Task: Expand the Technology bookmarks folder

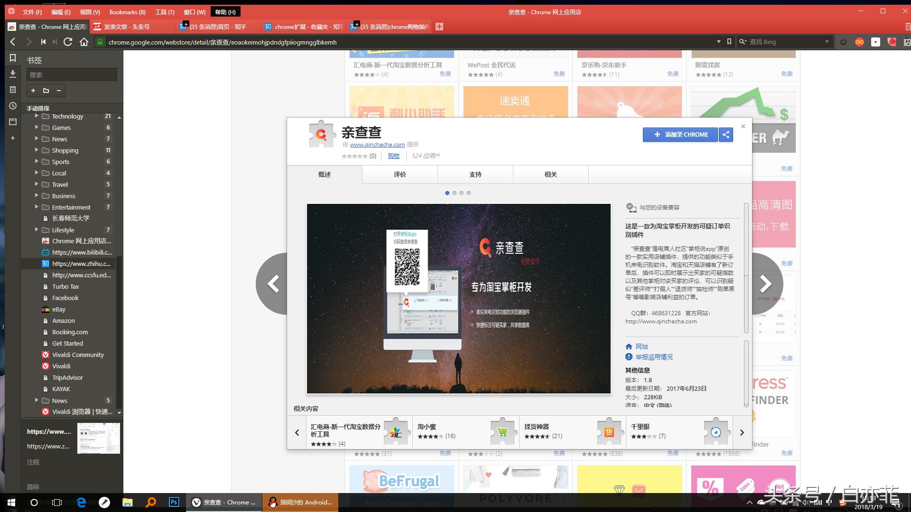Action: pos(37,116)
